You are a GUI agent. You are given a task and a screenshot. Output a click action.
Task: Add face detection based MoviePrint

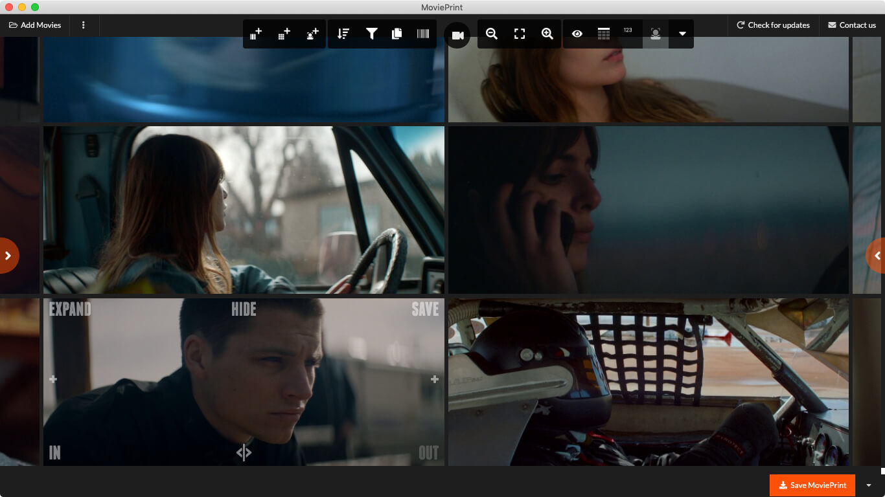(x=312, y=34)
